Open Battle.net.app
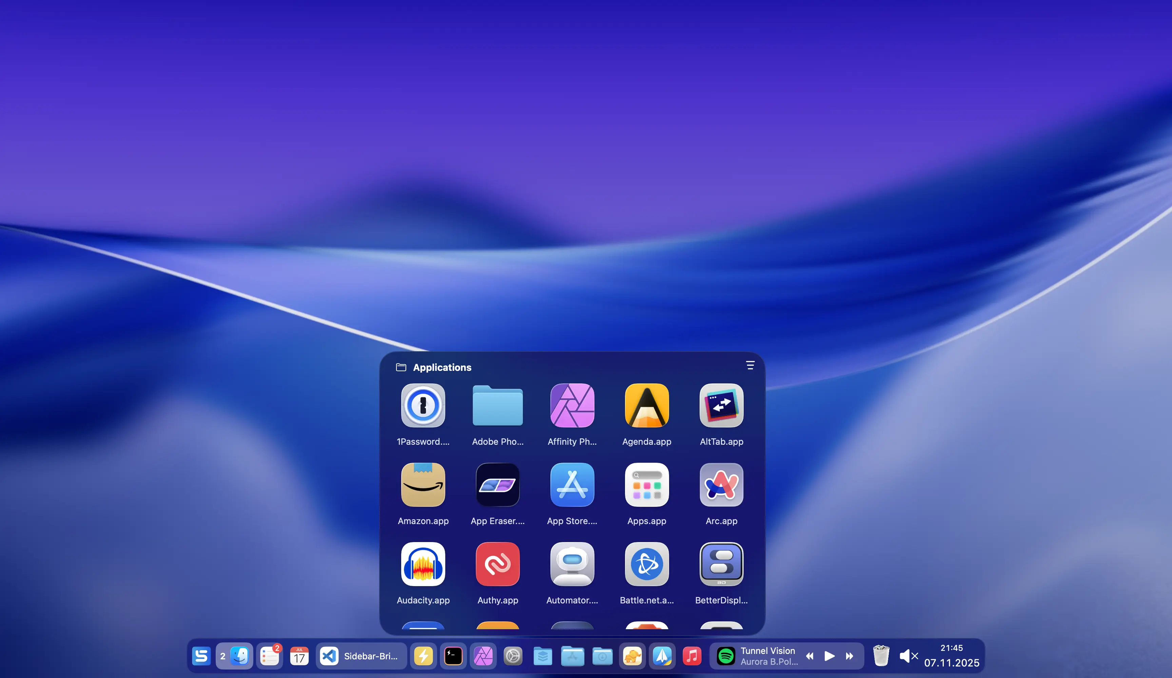Image resolution: width=1172 pixels, height=678 pixels. pos(646,564)
